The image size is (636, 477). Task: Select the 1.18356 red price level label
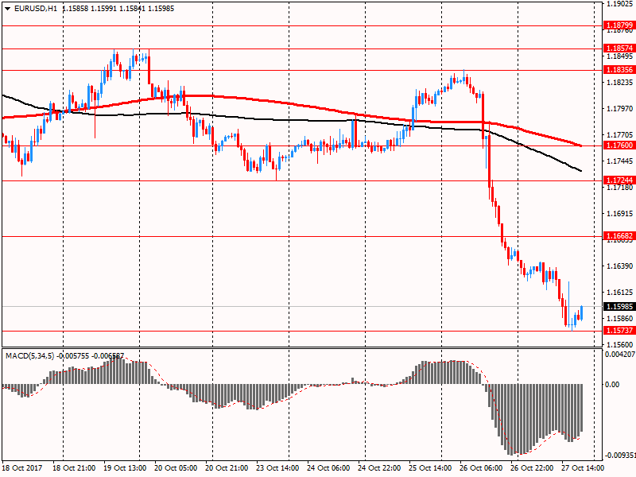(619, 69)
